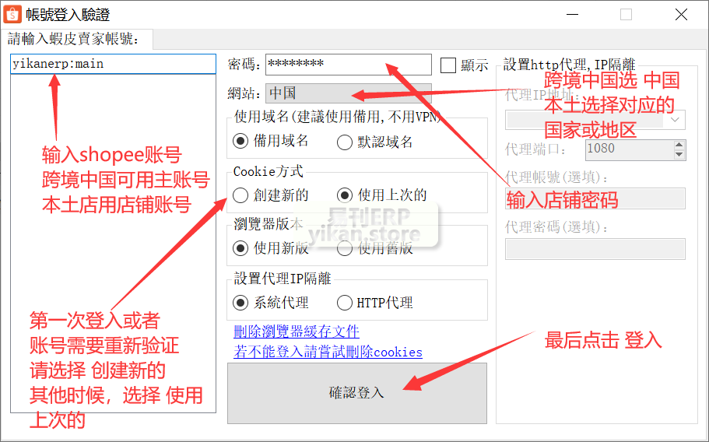The image size is (709, 442).
Task: Maximize the 帳號登入驗證 window
Action: [x=626, y=14]
